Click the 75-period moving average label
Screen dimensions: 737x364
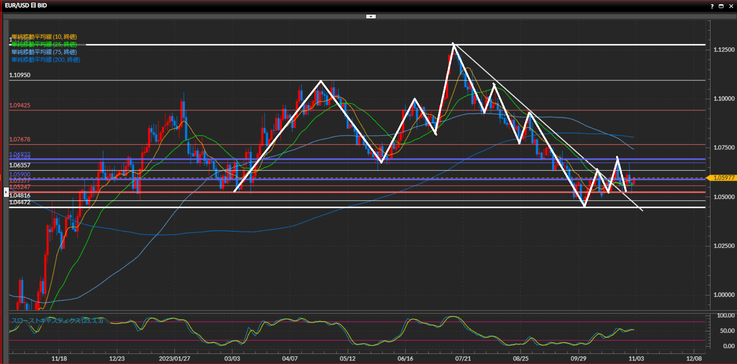point(44,52)
